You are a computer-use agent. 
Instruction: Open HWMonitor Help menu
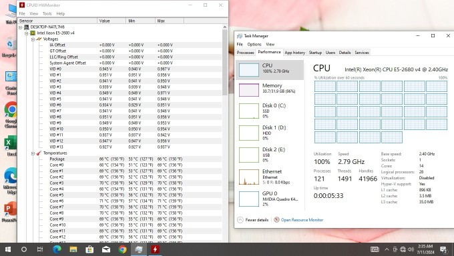pos(61,13)
